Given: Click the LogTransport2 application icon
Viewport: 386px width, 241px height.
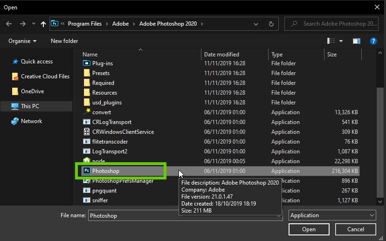Looking at the screenshot, I should pos(86,151).
